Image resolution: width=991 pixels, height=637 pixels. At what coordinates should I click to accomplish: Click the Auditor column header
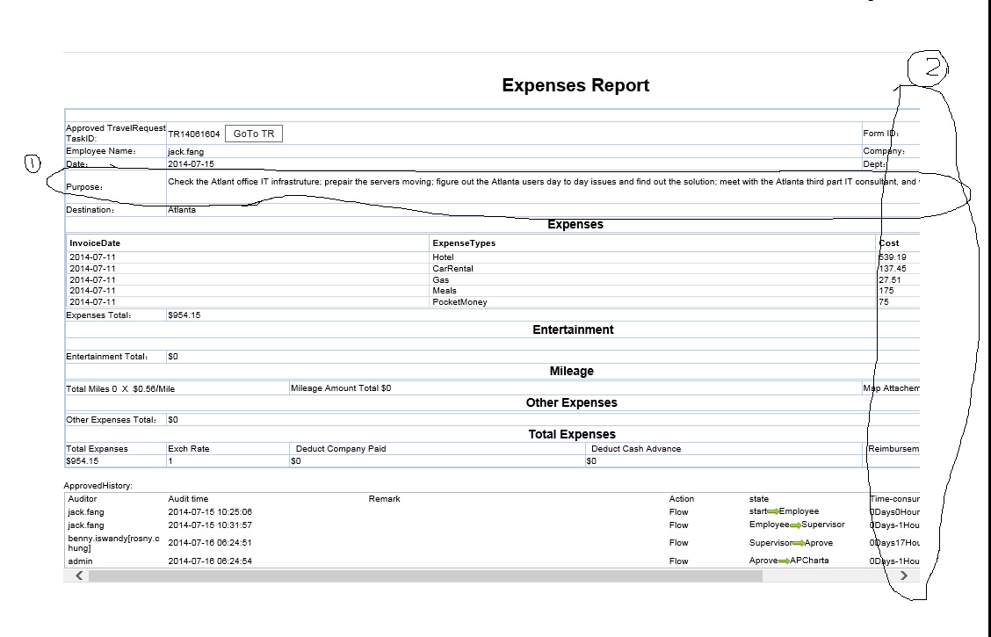[x=83, y=498]
